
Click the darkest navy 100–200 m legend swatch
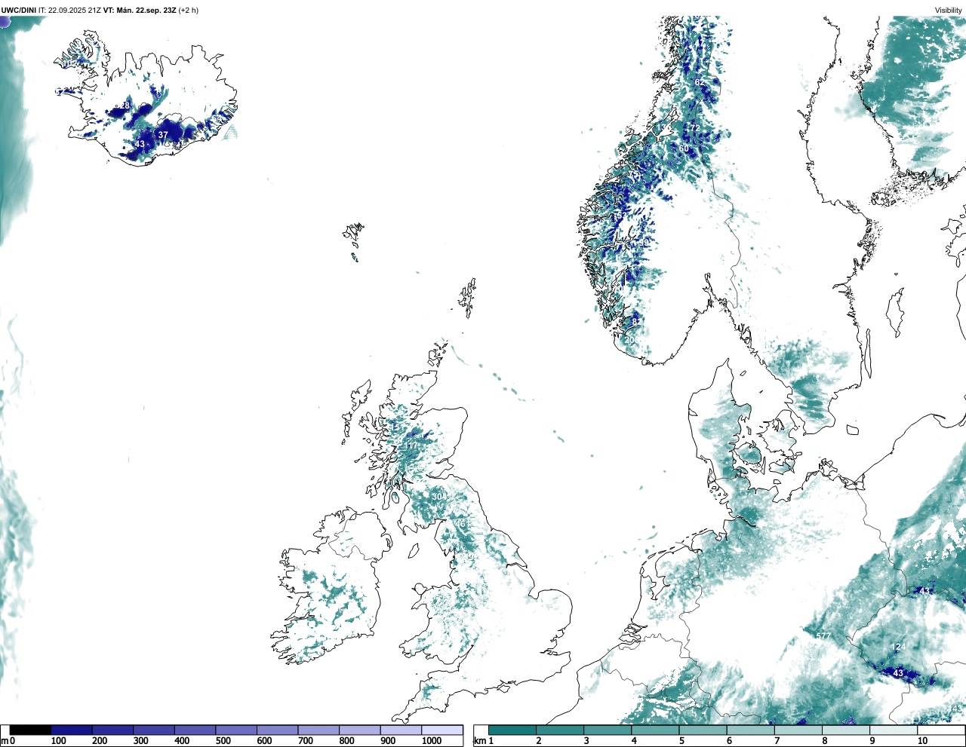click(x=72, y=730)
